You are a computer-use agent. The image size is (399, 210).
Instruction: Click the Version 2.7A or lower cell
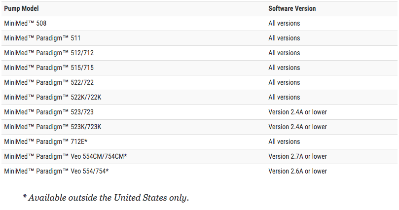pos(297,156)
